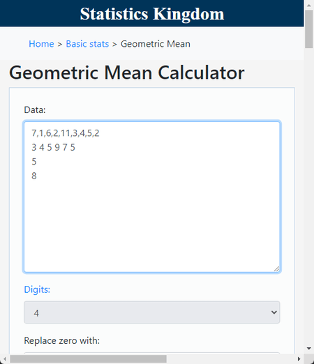Screen dimensions: 314x364
Task: Click the vertical scrollbar down arrow
Action: (309, 349)
